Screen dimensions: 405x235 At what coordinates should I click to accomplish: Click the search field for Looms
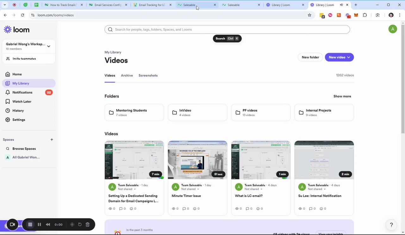pyautogui.click(x=227, y=29)
